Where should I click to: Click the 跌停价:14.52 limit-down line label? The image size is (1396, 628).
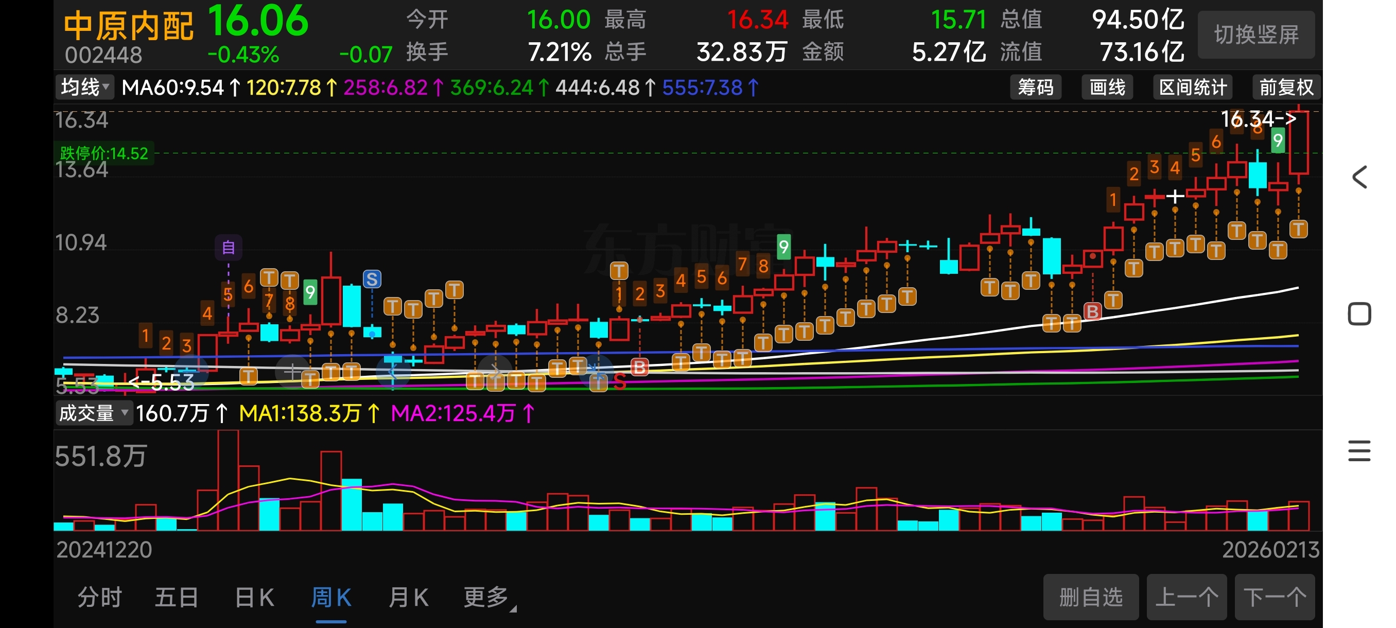point(104,153)
